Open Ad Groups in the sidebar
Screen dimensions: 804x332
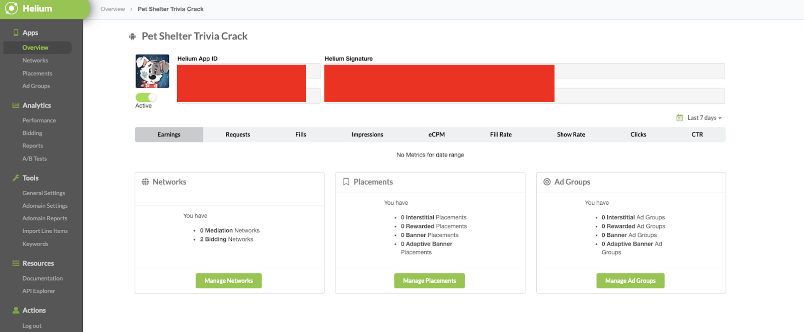click(36, 86)
